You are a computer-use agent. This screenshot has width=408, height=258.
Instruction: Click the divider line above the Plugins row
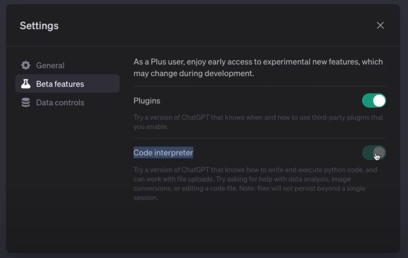[x=260, y=86]
